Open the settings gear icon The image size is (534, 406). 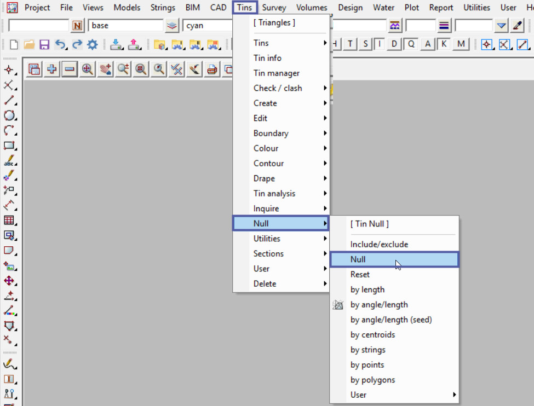(x=93, y=45)
